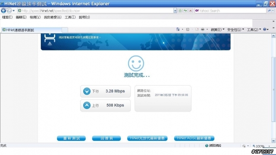
Task: Open the zoom level dropdown arrow
Action: 269,146
